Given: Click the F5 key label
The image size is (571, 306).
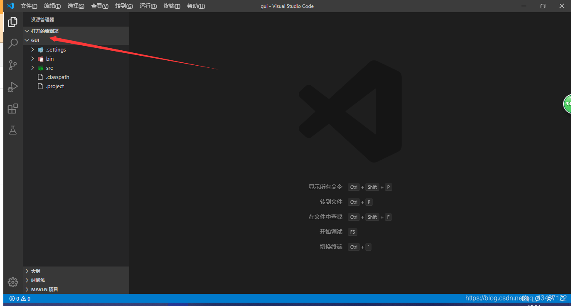Looking at the screenshot, I should pos(352,232).
